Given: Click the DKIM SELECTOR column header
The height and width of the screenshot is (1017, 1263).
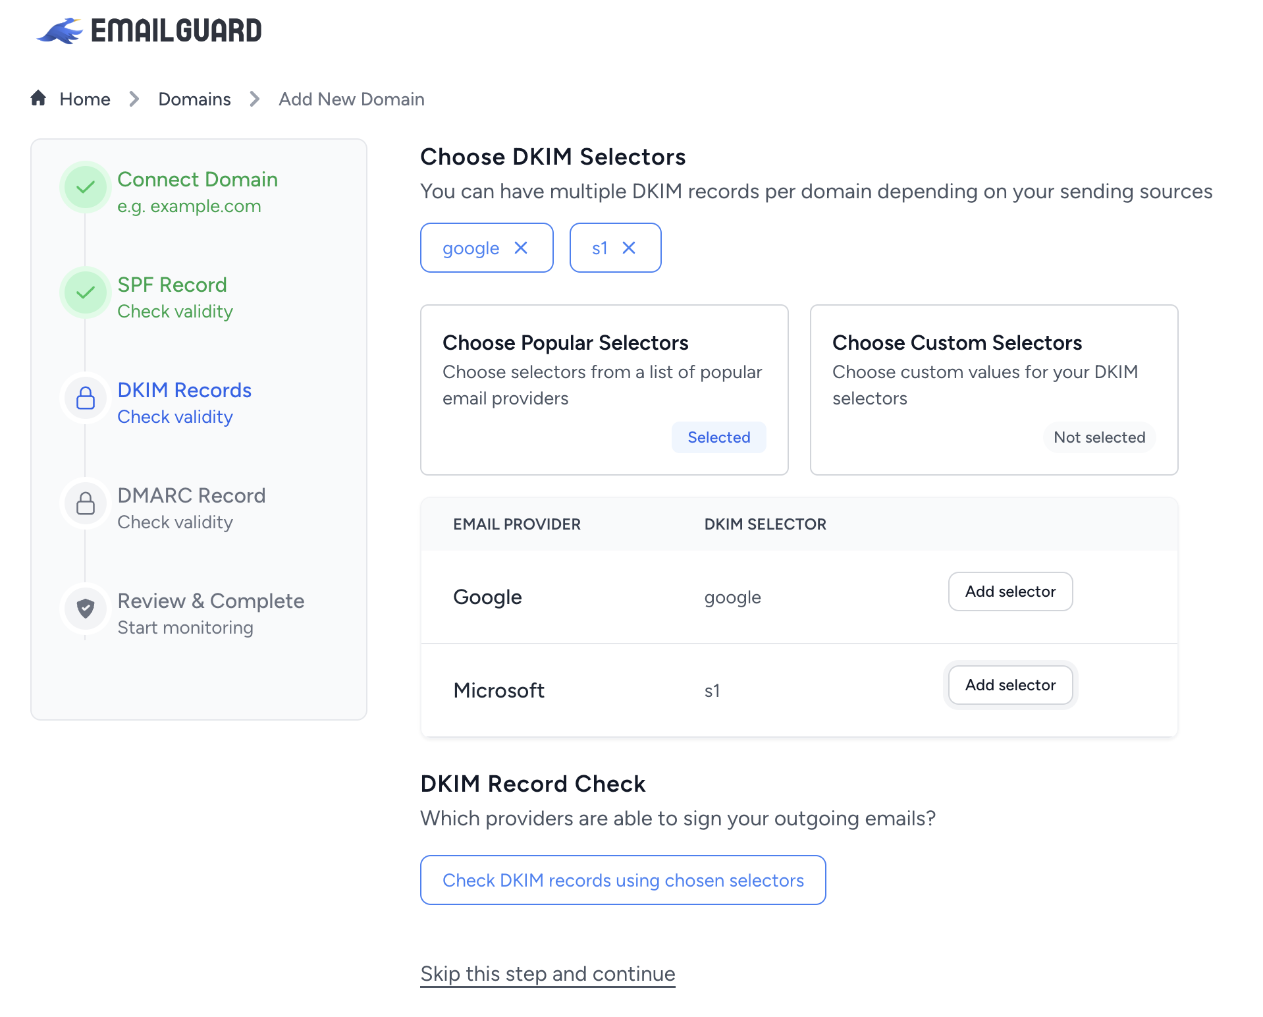Looking at the screenshot, I should pyautogui.click(x=765, y=524).
